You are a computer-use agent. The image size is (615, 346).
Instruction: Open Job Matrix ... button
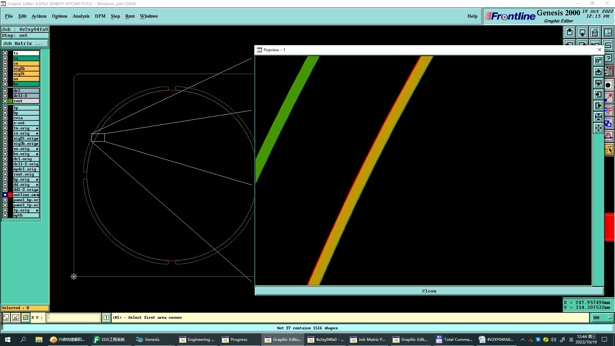click(x=25, y=43)
